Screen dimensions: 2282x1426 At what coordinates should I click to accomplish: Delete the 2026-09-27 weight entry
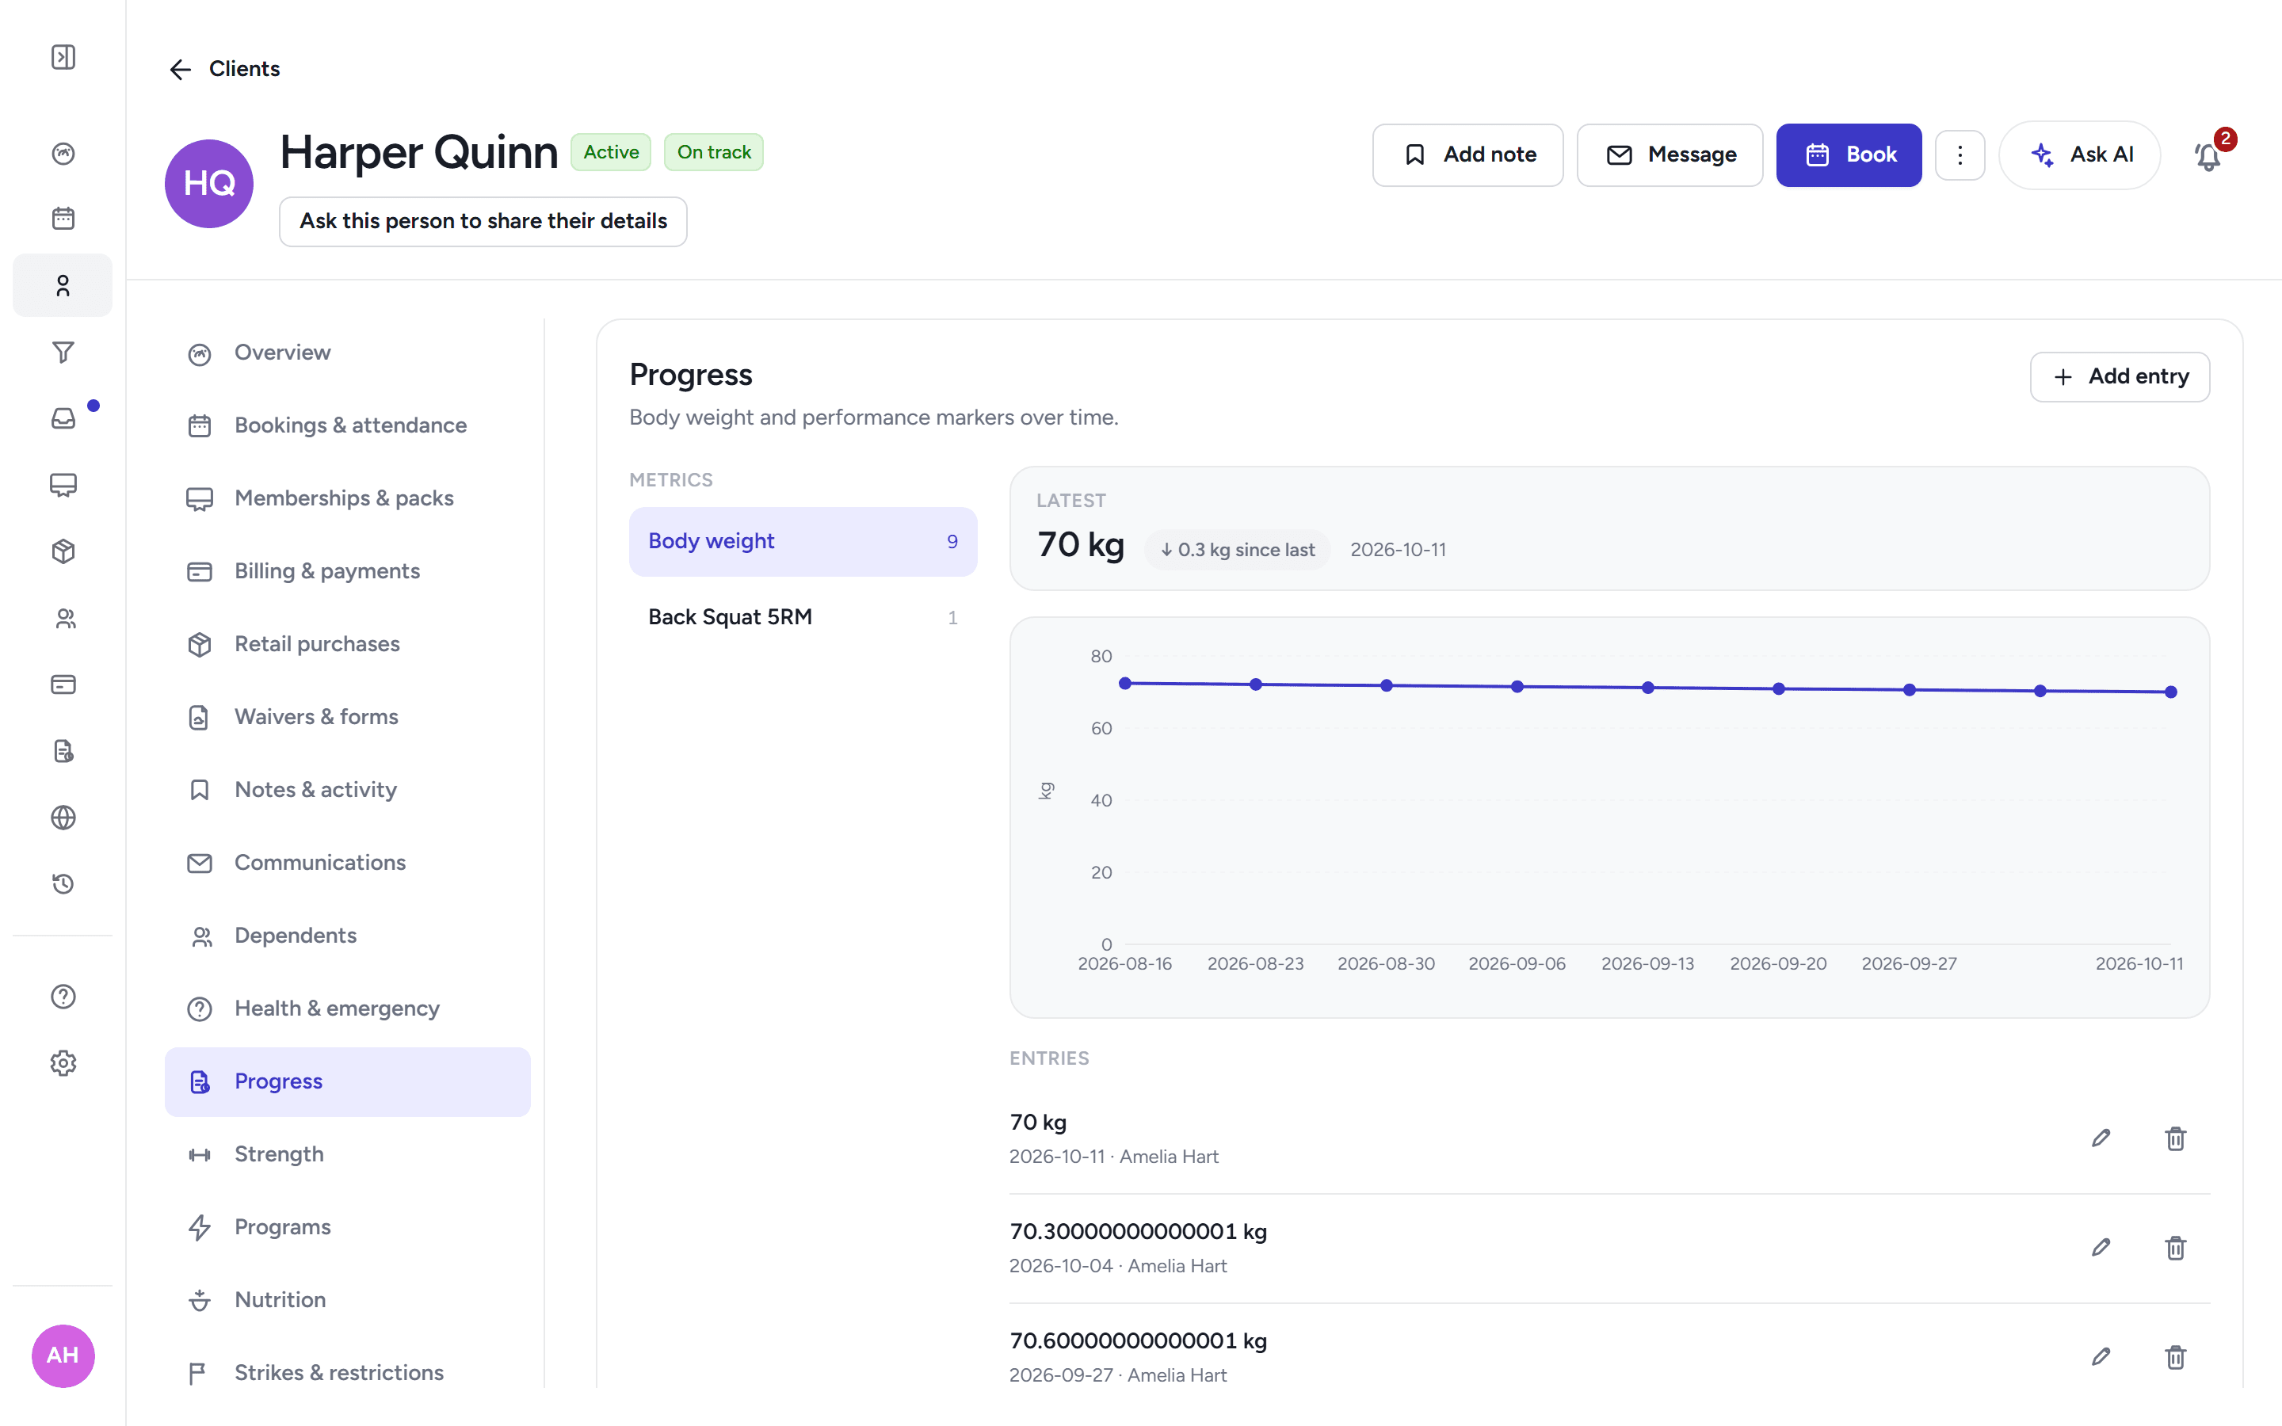coord(2176,1357)
